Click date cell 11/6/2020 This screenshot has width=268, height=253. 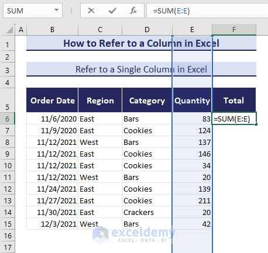(x=52, y=119)
